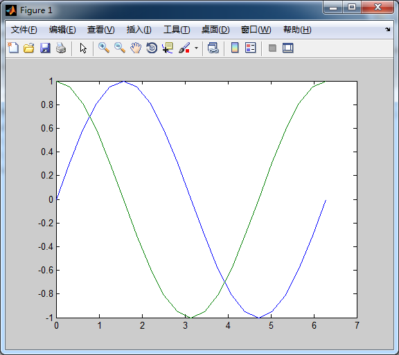
Task: Print the figure with printer icon
Action: (x=61, y=48)
